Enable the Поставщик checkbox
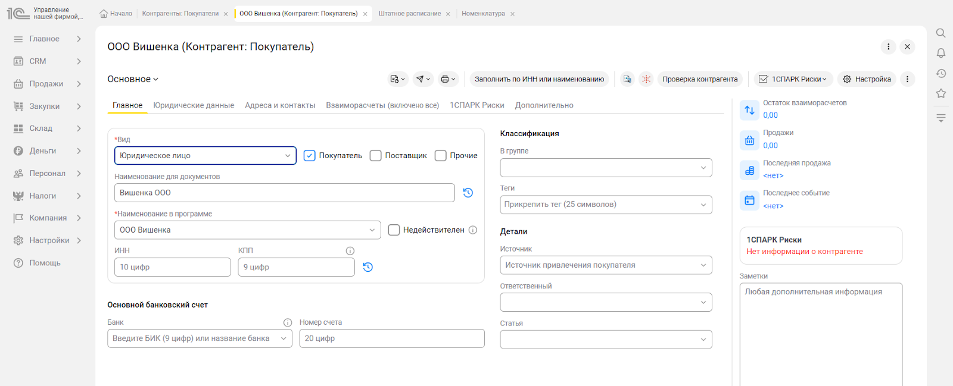The width and height of the screenshot is (953, 386). [x=376, y=156]
